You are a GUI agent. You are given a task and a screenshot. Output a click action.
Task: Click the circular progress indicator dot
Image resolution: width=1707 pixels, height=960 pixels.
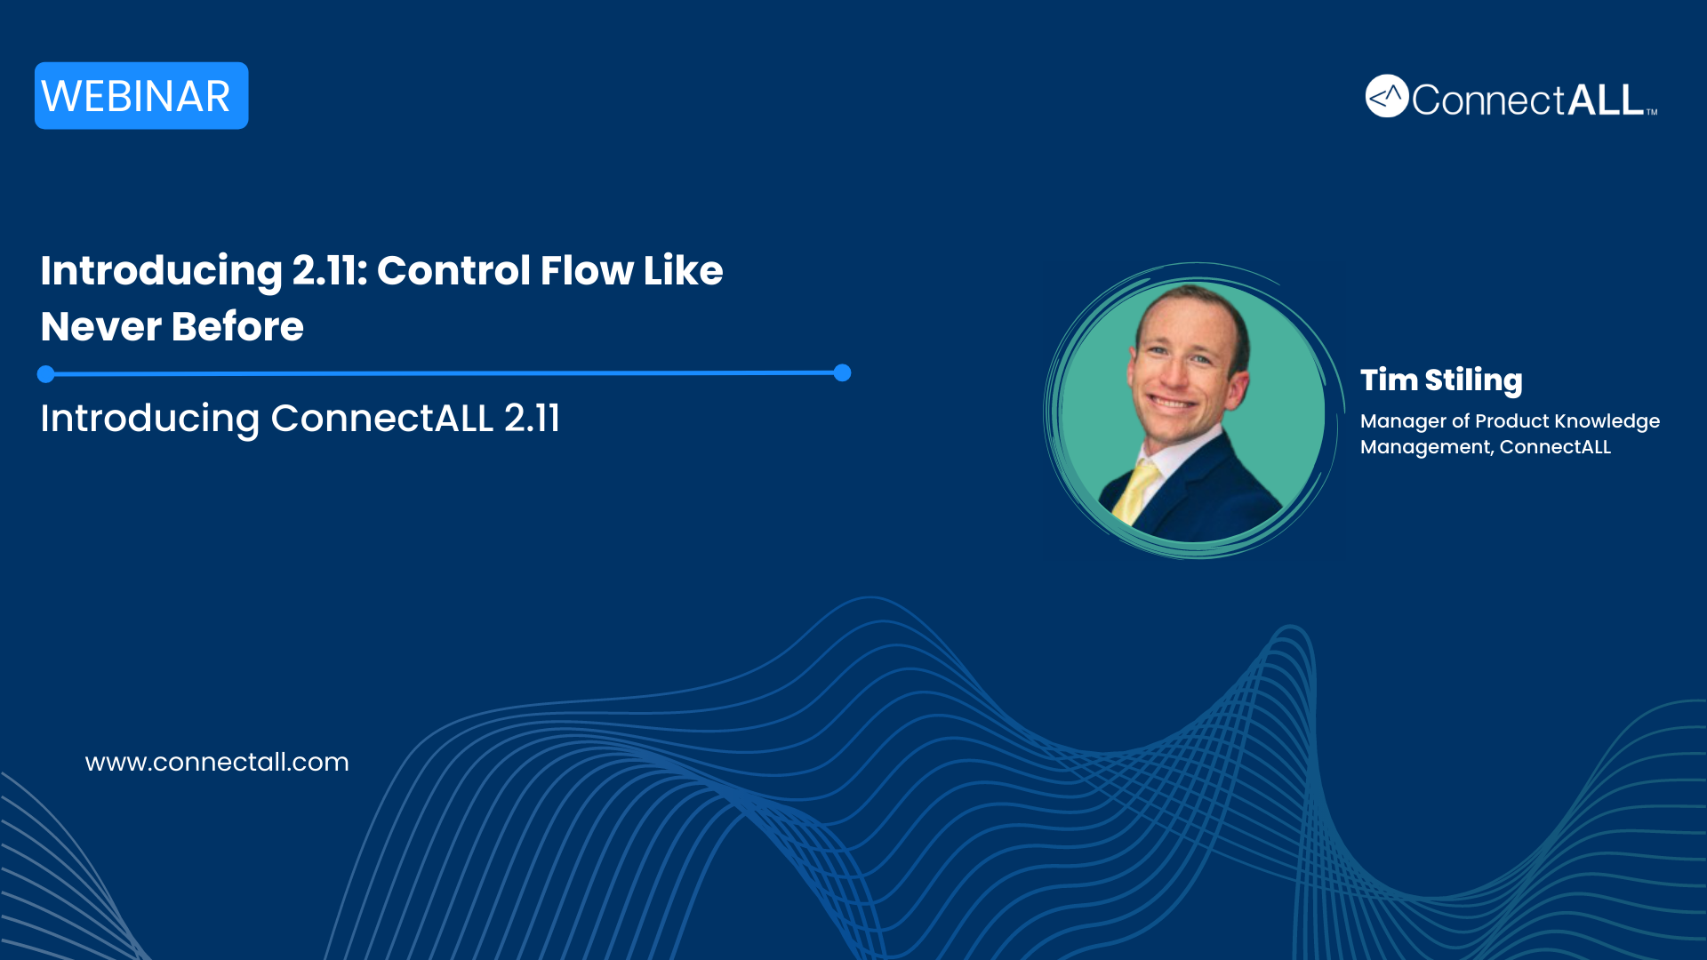[x=842, y=372]
